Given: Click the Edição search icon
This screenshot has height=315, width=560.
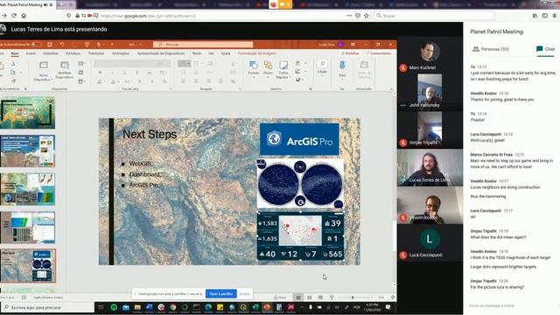Looking at the screenshot, I should (x=322, y=64).
